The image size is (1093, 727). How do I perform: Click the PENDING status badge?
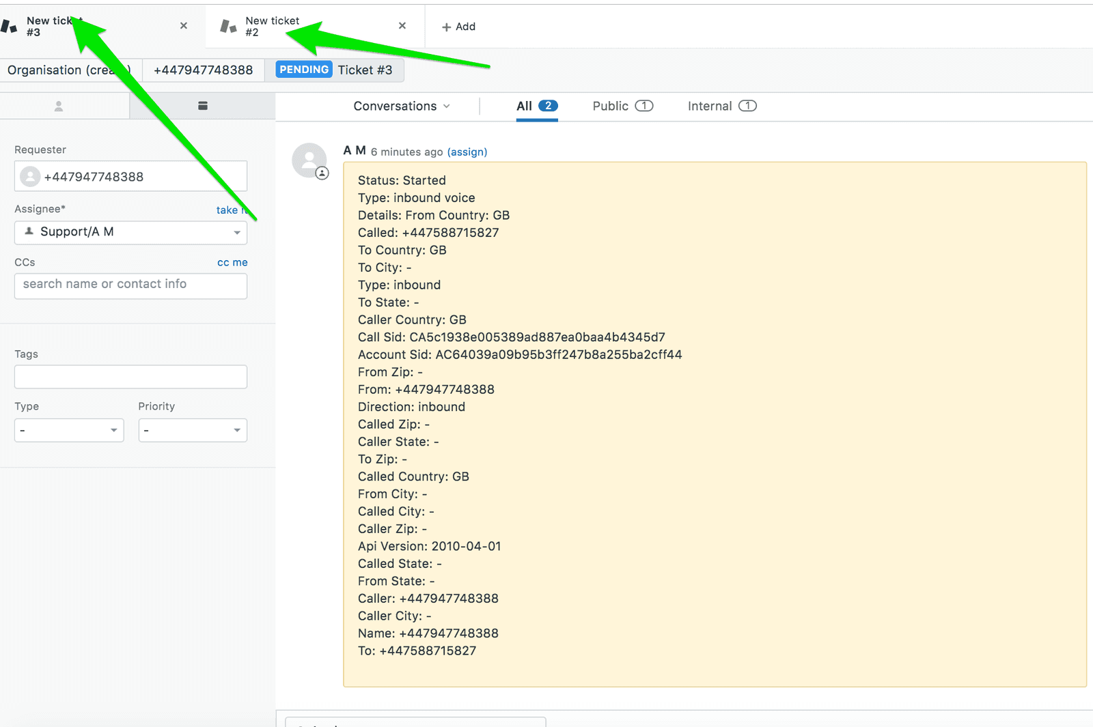(x=303, y=69)
